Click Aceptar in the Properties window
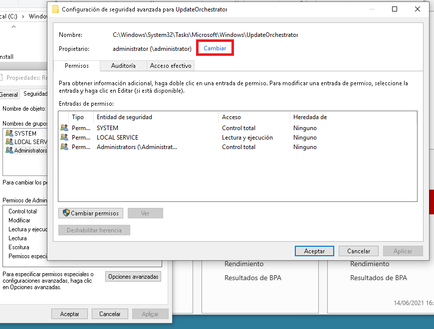 pos(69,314)
